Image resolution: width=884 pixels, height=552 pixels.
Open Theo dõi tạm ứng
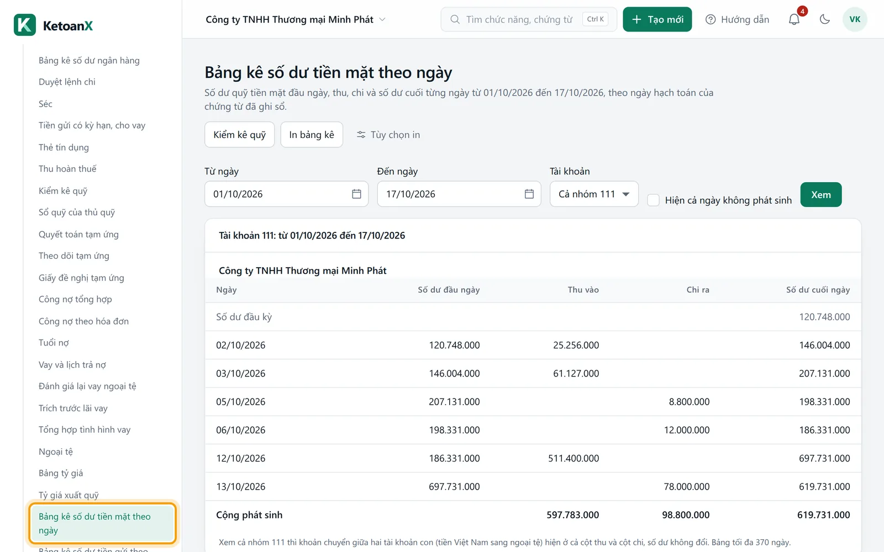(74, 256)
